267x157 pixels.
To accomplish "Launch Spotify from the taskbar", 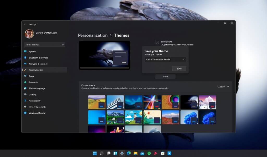I will point(149,153).
